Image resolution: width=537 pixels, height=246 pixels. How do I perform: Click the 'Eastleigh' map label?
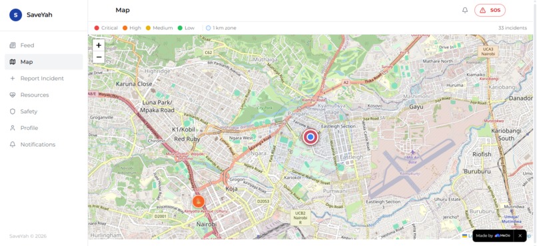click(351, 157)
